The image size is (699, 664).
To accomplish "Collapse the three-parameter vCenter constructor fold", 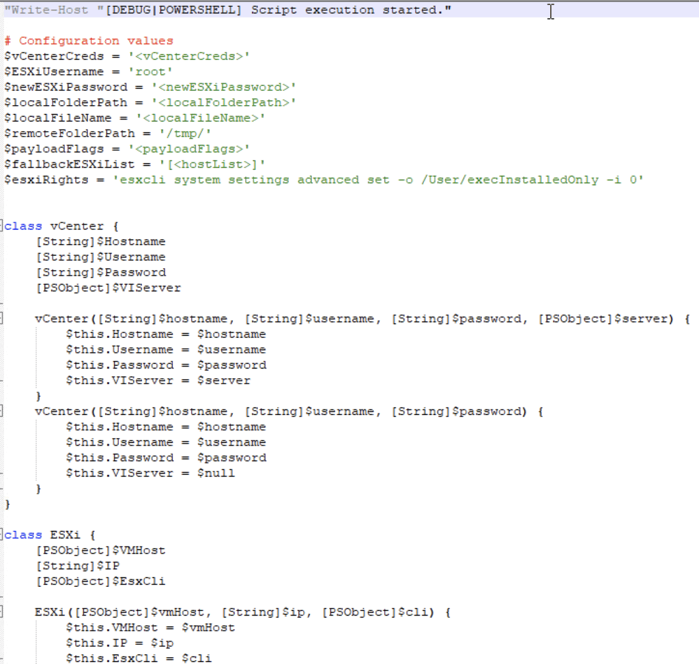I will tap(1, 411).
